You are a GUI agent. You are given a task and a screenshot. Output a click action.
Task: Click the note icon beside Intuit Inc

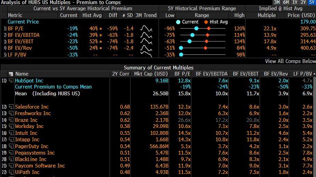[x=11, y=133]
